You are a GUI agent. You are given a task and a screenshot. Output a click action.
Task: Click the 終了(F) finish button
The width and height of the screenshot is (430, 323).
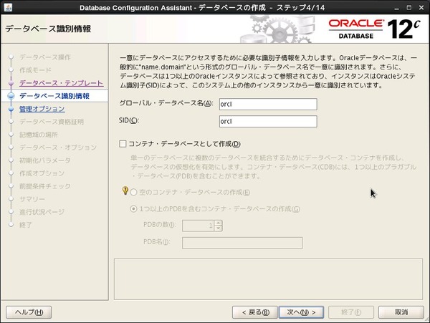tap(351, 312)
